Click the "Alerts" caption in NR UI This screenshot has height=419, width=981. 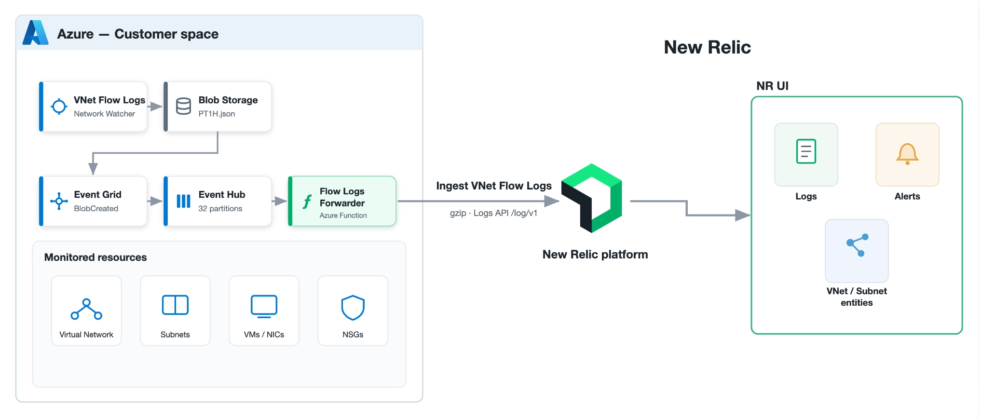[x=907, y=196]
